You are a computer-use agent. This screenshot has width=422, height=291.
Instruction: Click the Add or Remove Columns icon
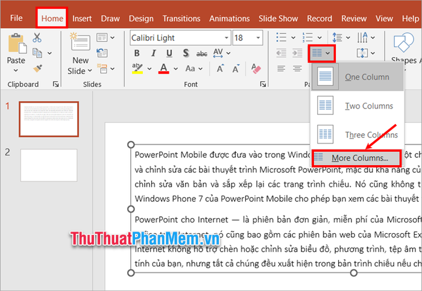[x=317, y=53]
